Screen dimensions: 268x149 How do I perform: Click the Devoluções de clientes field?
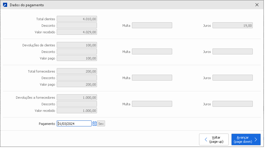pos(77,45)
